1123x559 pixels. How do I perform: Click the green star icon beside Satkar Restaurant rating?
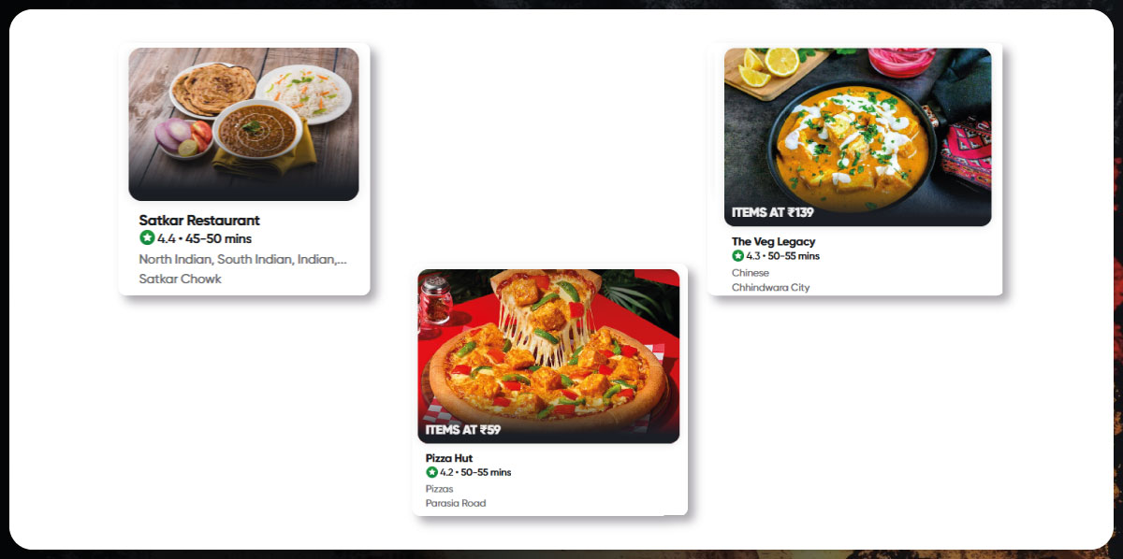(147, 238)
